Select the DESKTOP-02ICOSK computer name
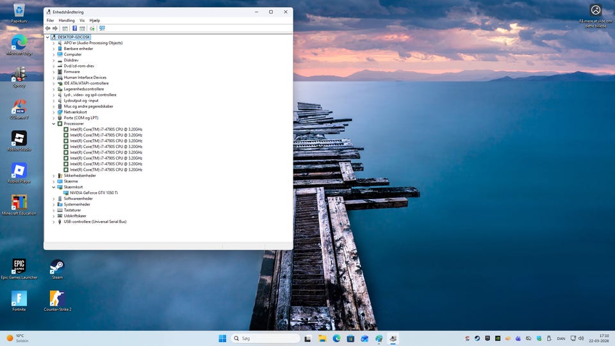The height and width of the screenshot is (346, 615). point(74,37)
